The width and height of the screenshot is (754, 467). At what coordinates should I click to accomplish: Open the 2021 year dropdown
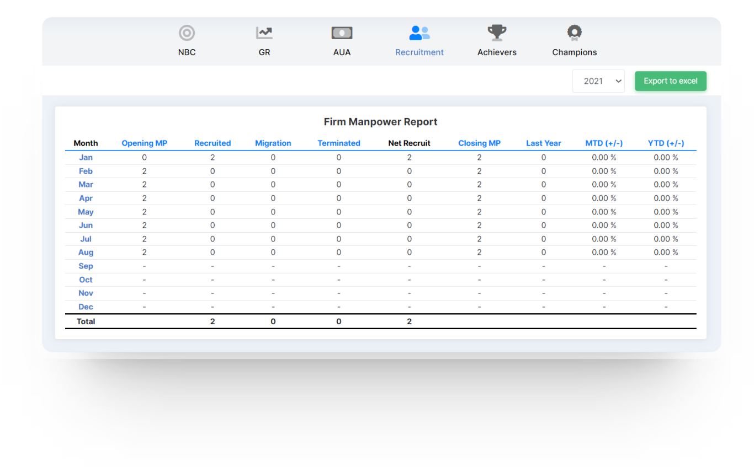click(598, 81)
